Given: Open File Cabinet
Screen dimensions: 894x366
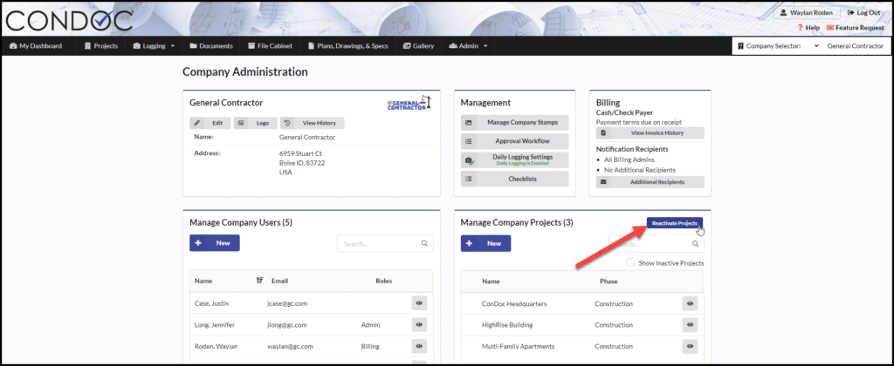Looking at the screenshot, I should [271, 46].
